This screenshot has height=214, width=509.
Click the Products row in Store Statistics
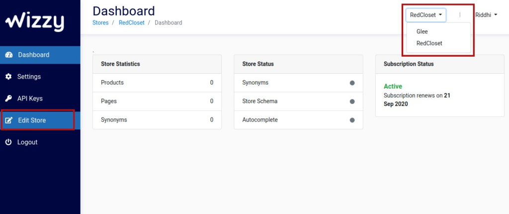(x=157, y=83)
